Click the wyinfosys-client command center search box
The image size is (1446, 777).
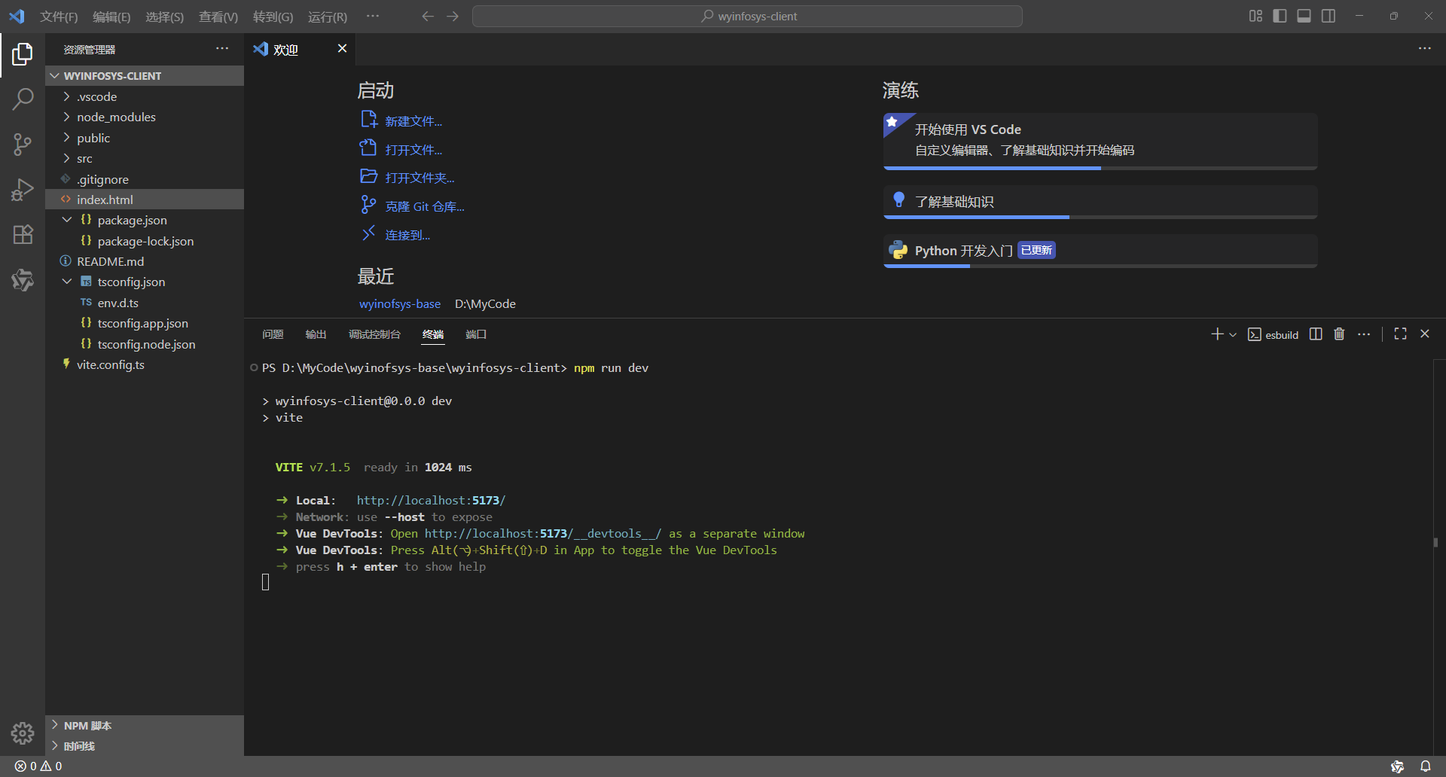(x=747, y=16)
